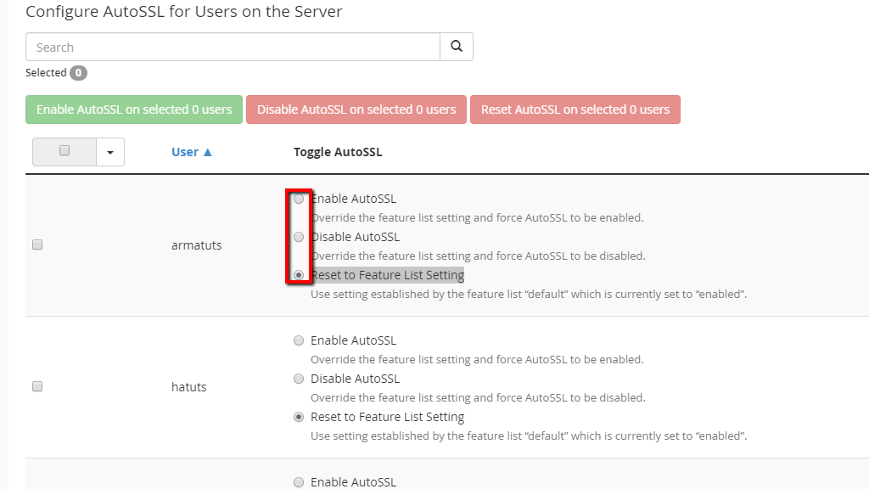Viewport: 869px width, 489px height.
Task: Enable AutoSSL for the armatuts user
Action: pos(299,199)
